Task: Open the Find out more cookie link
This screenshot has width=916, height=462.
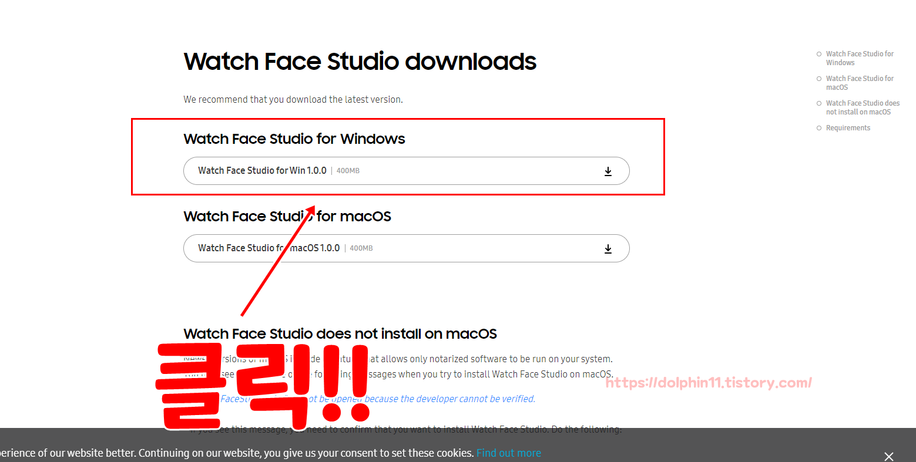Action: tap(509, 453)
